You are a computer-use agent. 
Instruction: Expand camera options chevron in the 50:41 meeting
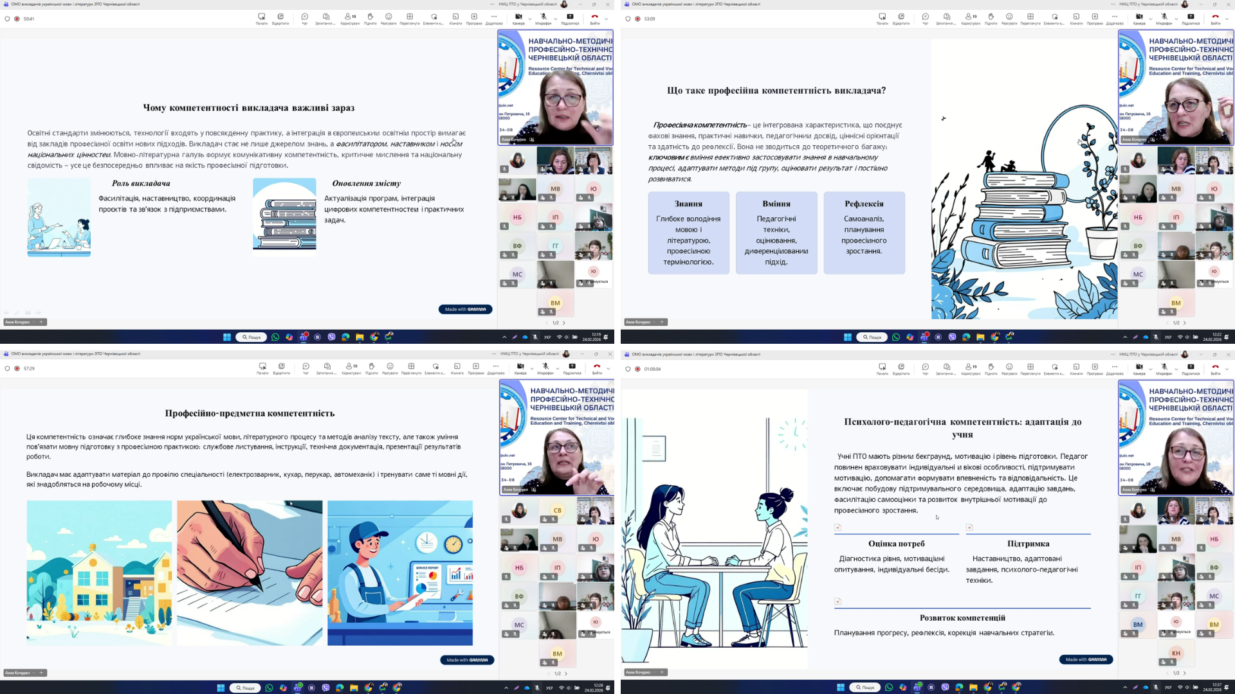pos(530,19)
